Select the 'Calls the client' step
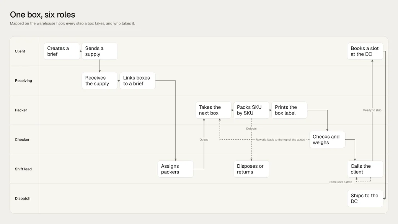 click(365, 169)
